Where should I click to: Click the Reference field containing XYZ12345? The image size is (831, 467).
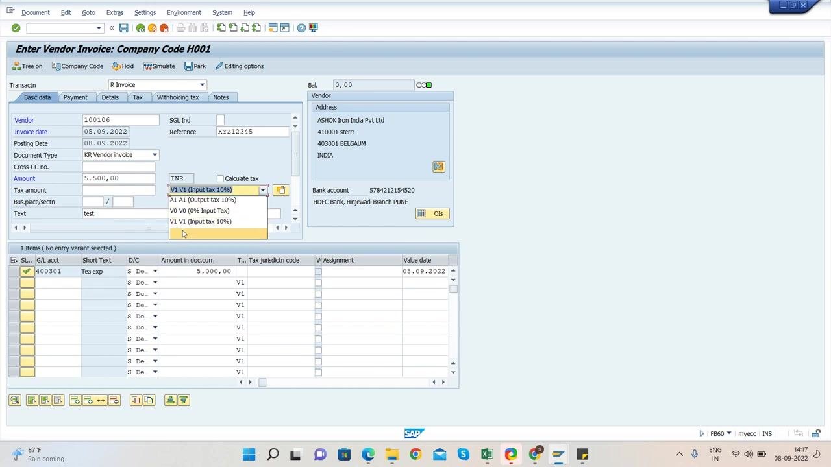pos(253,132)
